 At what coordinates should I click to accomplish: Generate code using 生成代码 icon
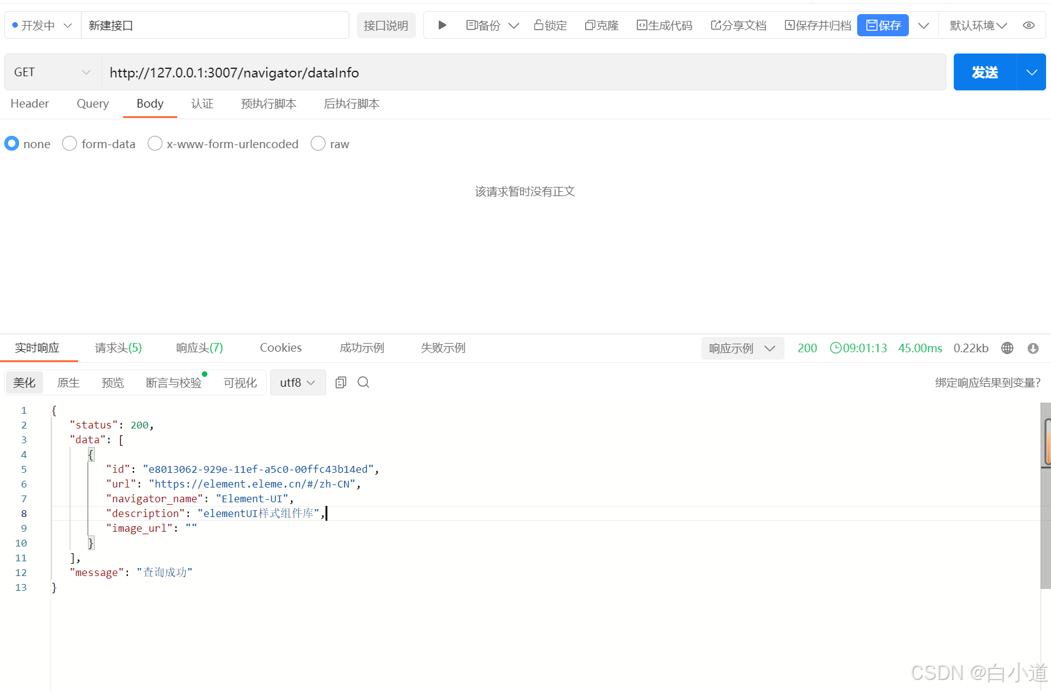point(664,25)
